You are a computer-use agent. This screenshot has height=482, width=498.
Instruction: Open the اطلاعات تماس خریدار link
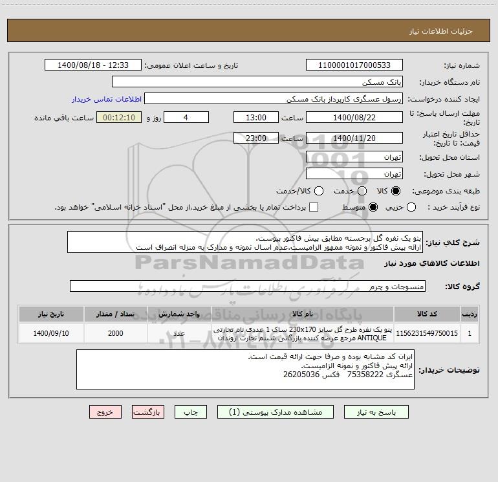107,99
